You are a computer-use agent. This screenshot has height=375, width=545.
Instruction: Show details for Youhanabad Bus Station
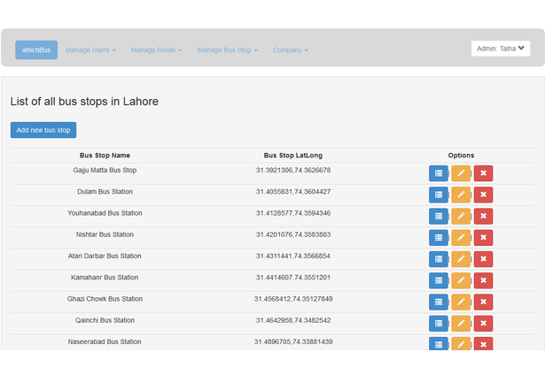439,216
